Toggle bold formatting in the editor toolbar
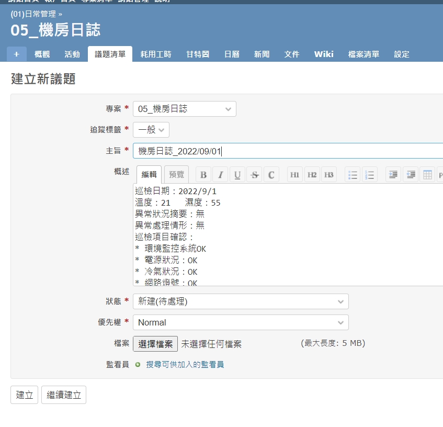443x427 pixels. [x=203, y=175]
